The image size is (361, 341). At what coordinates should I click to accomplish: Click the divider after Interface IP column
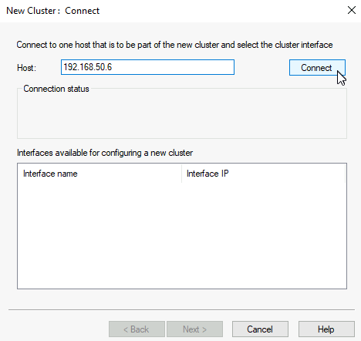345,174
